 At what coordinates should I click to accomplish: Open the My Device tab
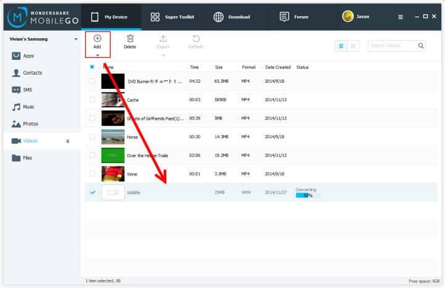pyautogui.click(x=111, y=17)
